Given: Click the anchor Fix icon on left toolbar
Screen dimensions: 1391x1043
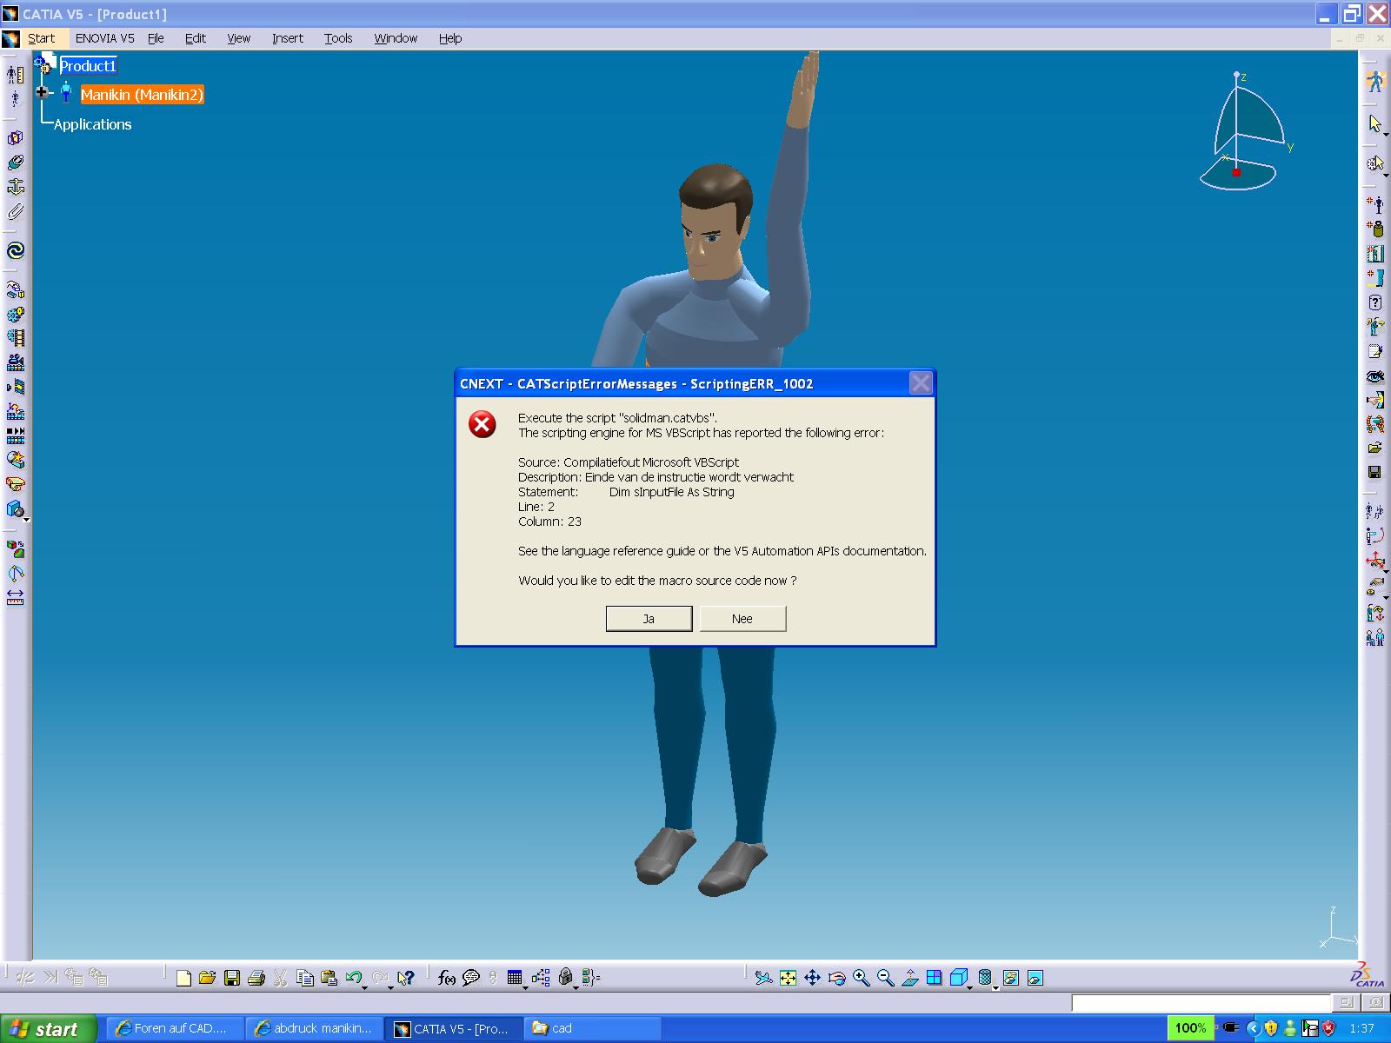Looking at the screenshot, I should (15, 187).
